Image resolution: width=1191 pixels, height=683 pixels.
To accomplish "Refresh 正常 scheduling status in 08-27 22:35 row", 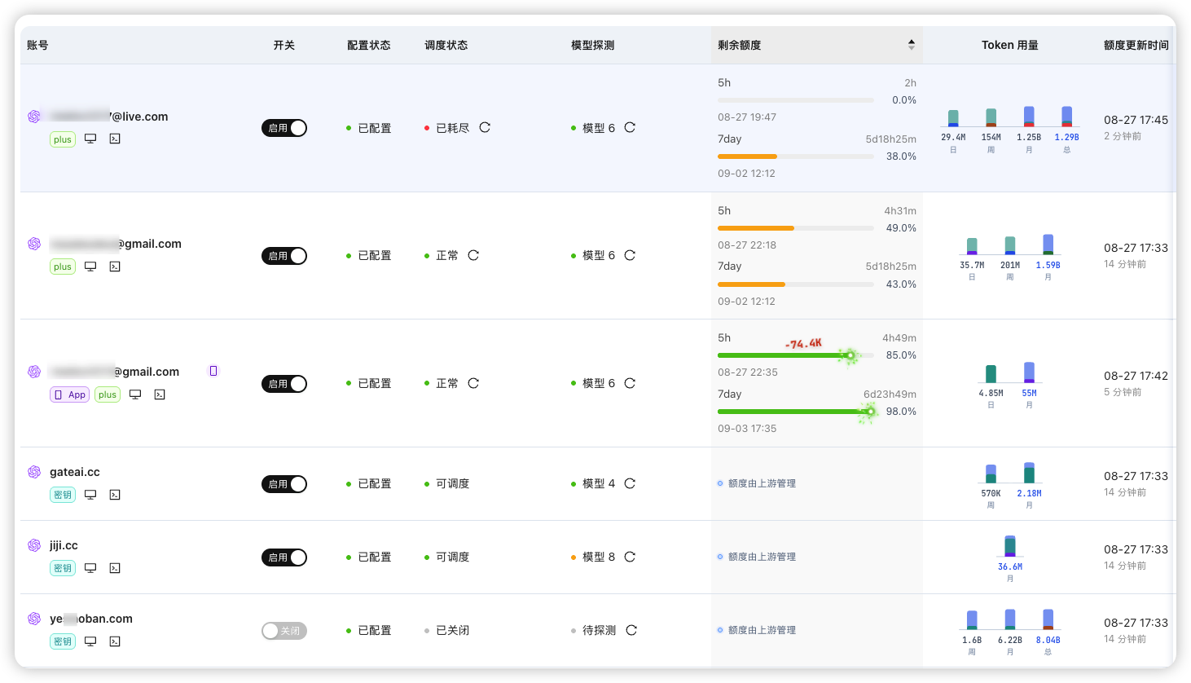I will 473,383.
